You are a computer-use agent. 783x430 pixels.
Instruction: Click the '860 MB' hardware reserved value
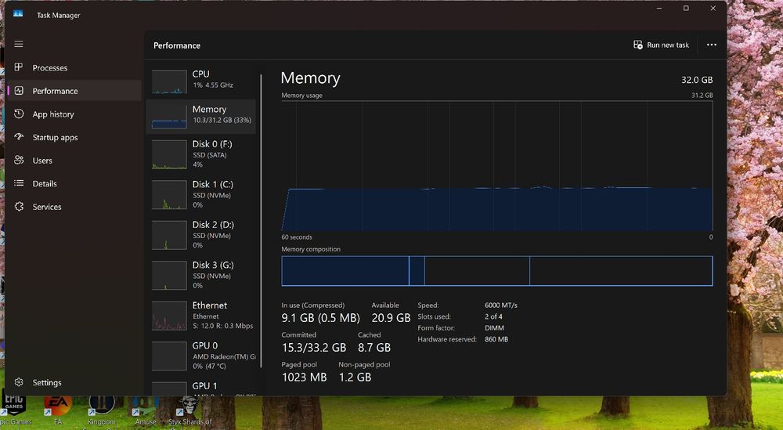pyautogui.click(x=496, y=339)
